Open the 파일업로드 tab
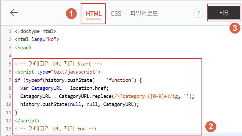This screenshot has height=136, width=242. tap(144, 13)
